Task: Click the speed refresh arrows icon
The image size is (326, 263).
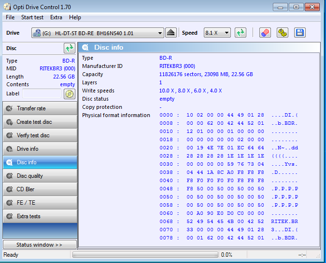Action: pos(241,33)
